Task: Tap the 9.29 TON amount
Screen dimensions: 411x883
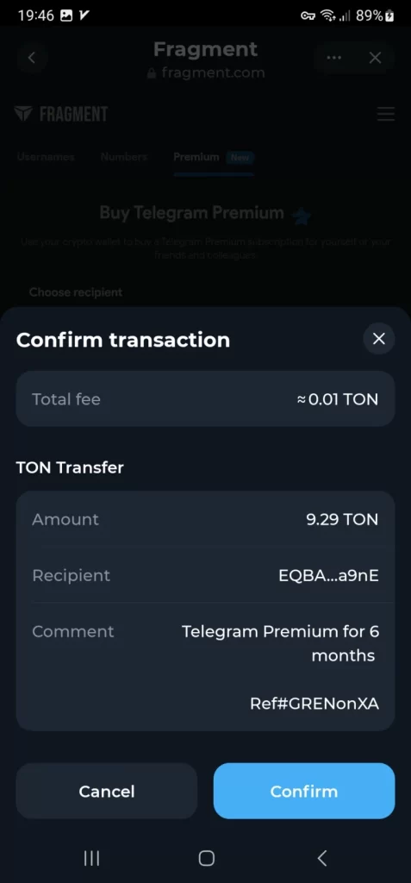Action: [x=342, y=519]
